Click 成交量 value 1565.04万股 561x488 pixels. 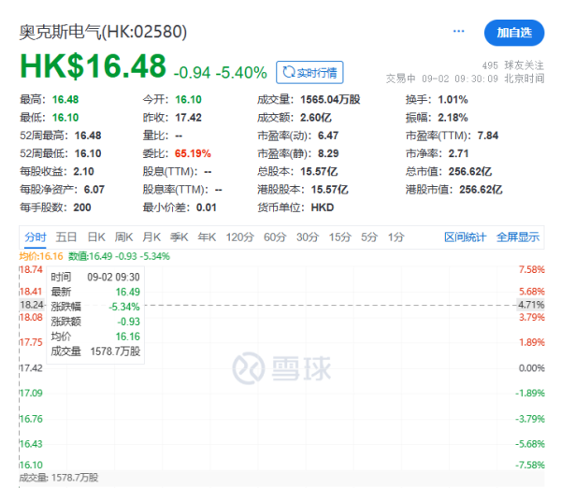330,99
